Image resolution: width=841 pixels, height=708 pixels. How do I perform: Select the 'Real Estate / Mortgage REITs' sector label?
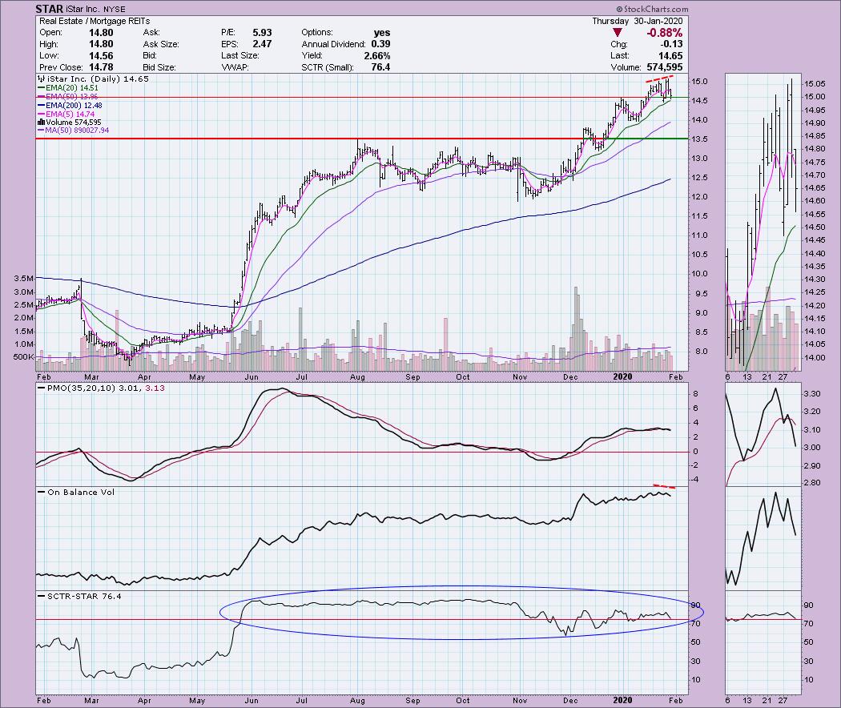click(95, 21)
